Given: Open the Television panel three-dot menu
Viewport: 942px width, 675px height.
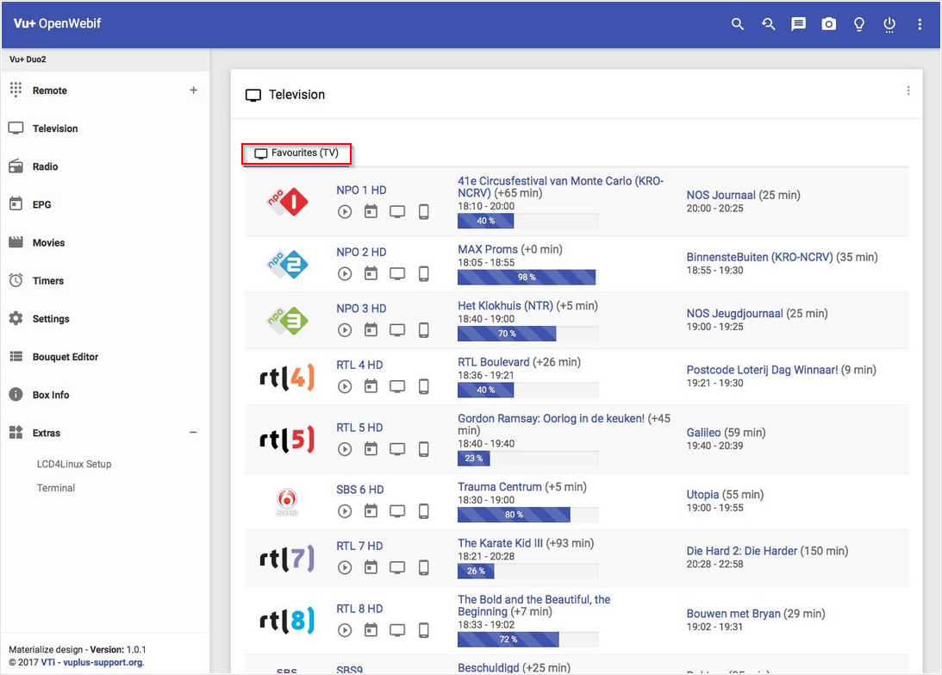Looking at the screenshot, I should click(x=908, y=91).
